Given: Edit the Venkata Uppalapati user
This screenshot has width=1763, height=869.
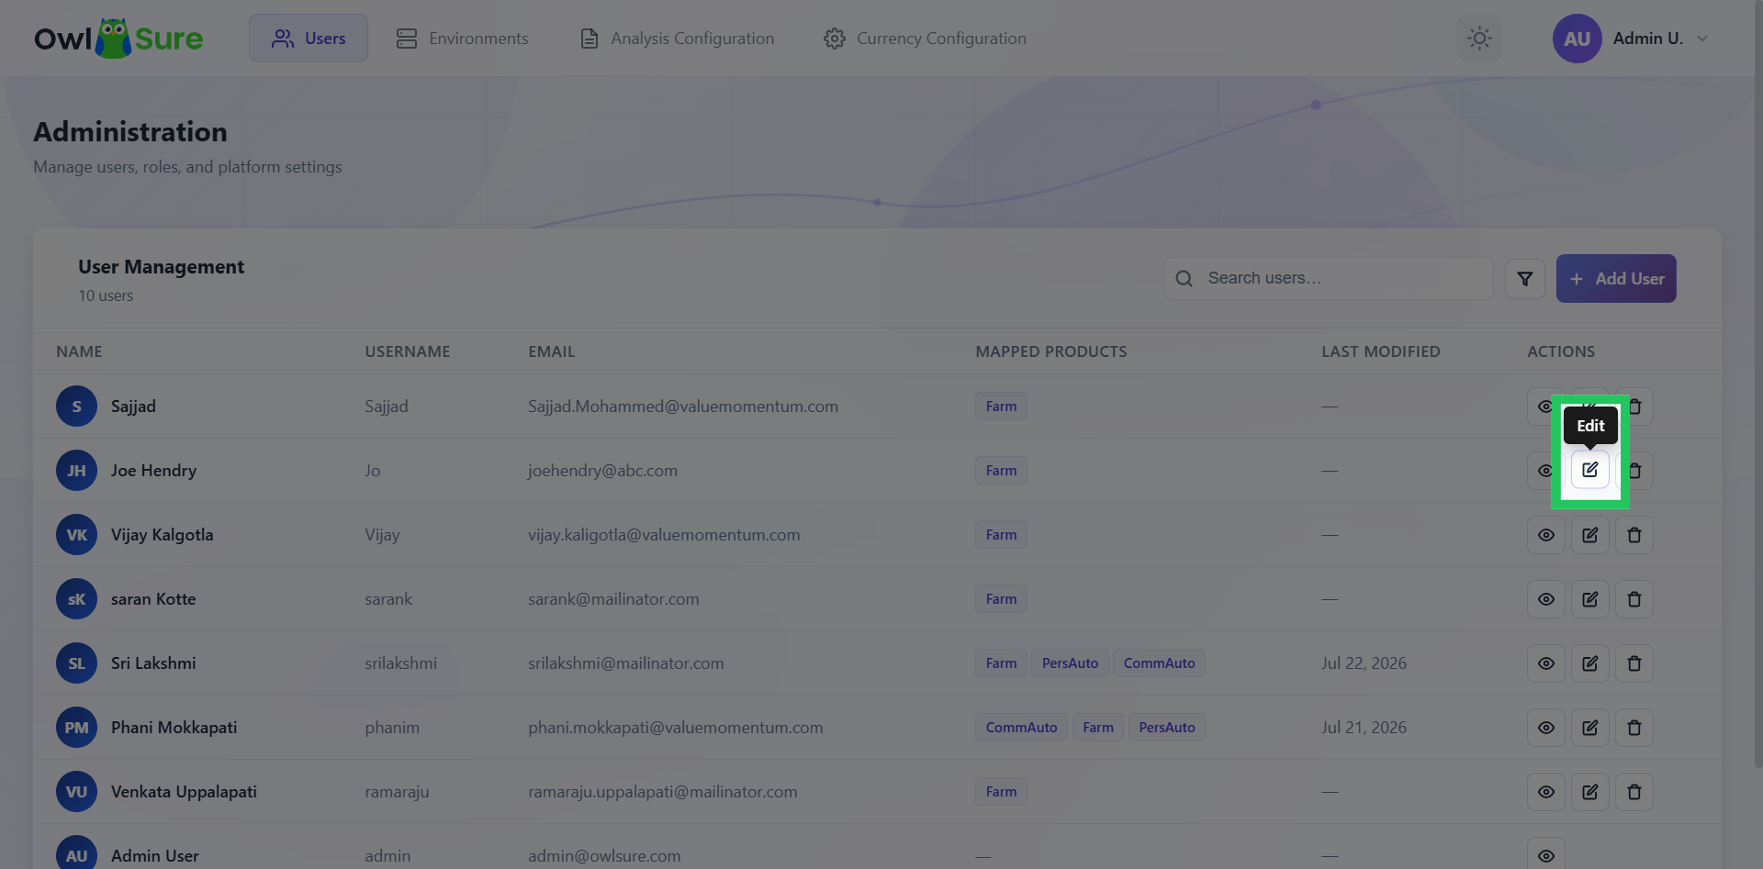Looking at the screenshot, I should (x=1589, y=792).
